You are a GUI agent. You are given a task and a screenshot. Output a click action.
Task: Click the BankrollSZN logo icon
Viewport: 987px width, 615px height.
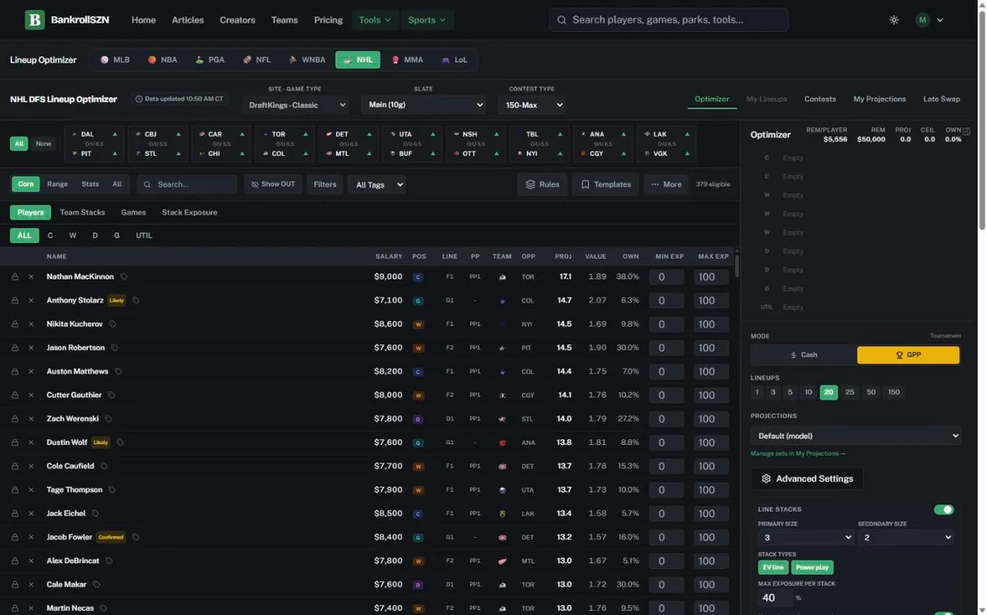34,20
